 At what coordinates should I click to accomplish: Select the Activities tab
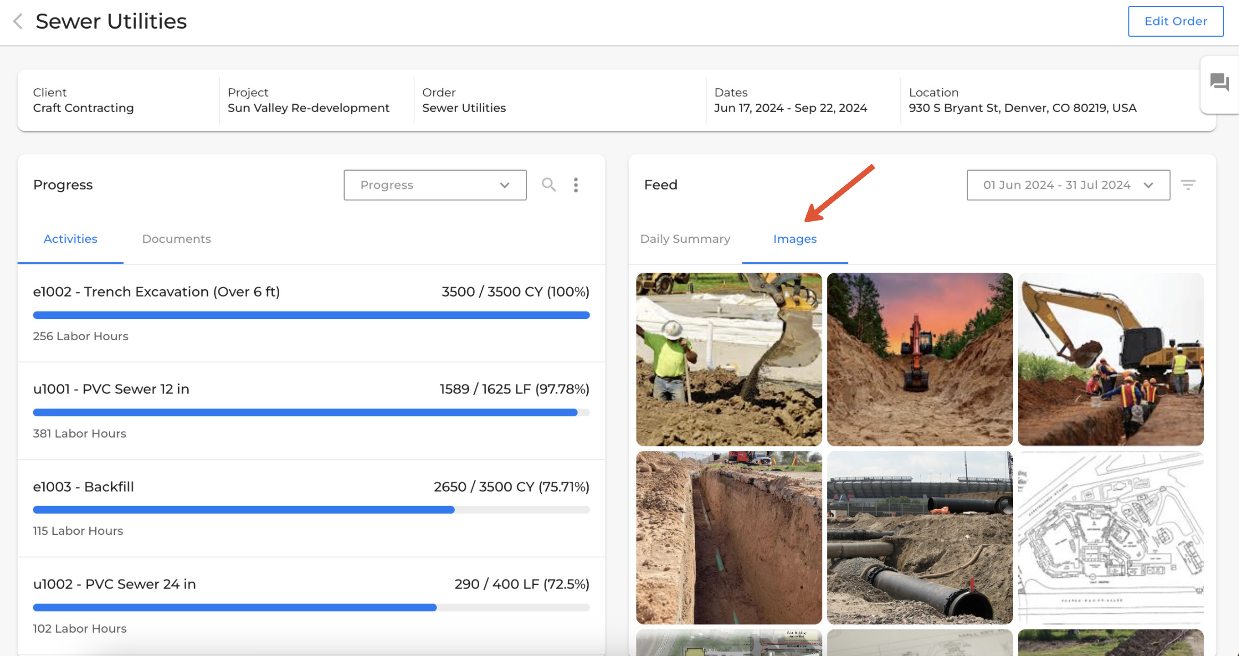tap(70, 239)
